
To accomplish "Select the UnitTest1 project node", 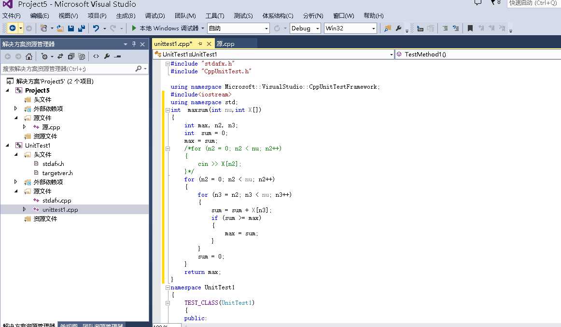I will point(38,146).
